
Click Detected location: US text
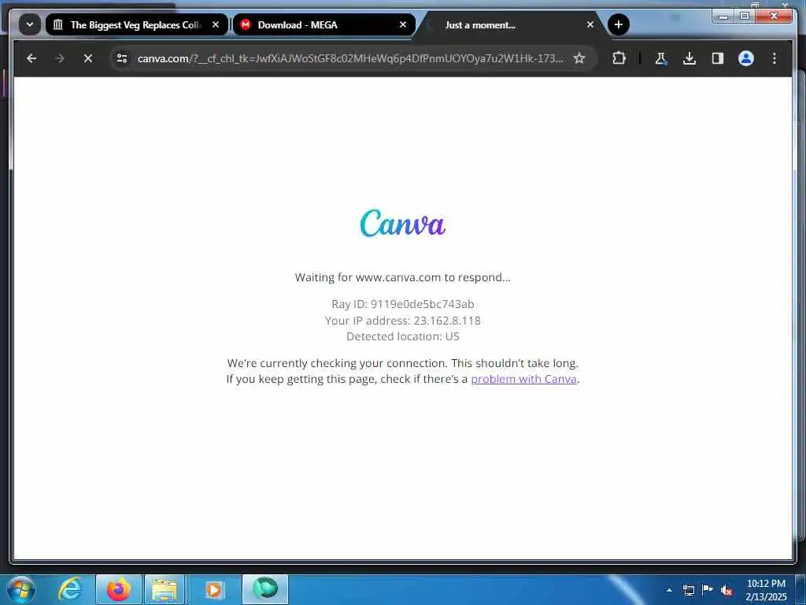402,336
